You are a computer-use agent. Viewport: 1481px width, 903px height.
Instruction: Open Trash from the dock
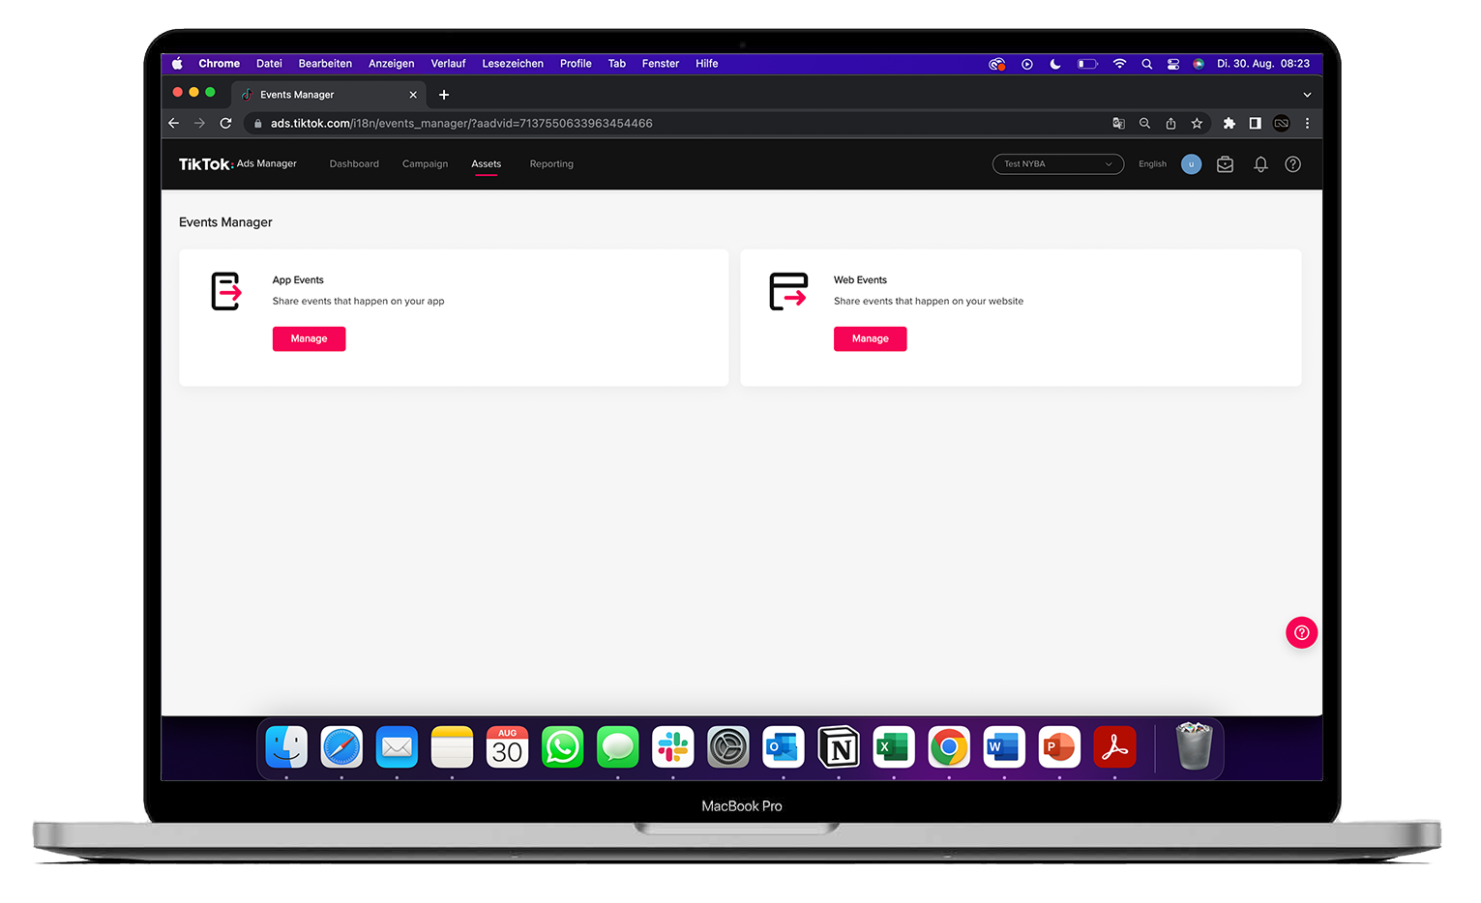click(x=1194, y=746)
